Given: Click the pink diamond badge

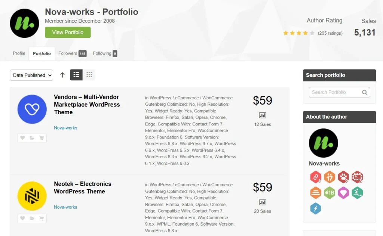Looking at the screenshot, I should tap(343, 193).
